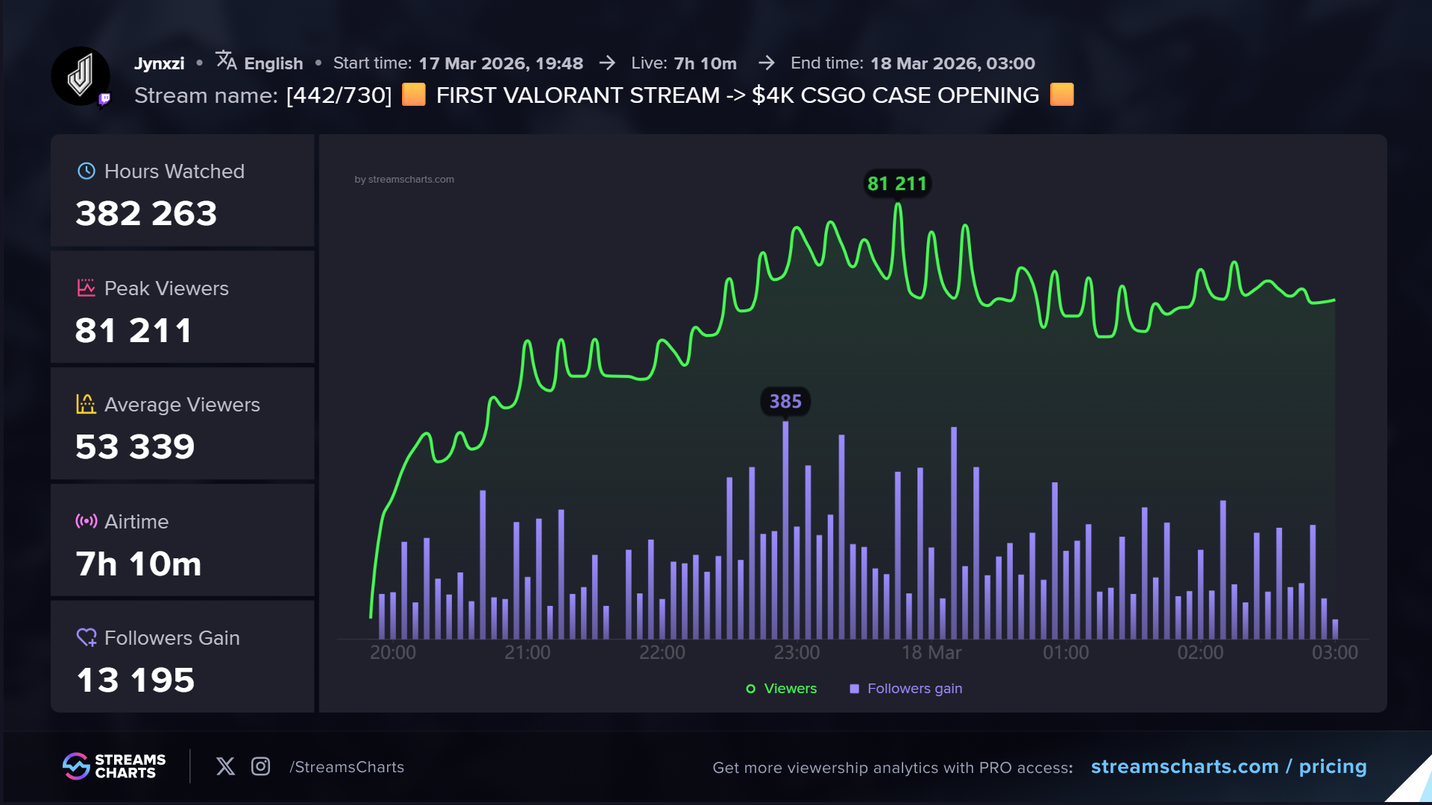Click the Average Viewers label
1432x805 pixels.
(x=182, y=405)
